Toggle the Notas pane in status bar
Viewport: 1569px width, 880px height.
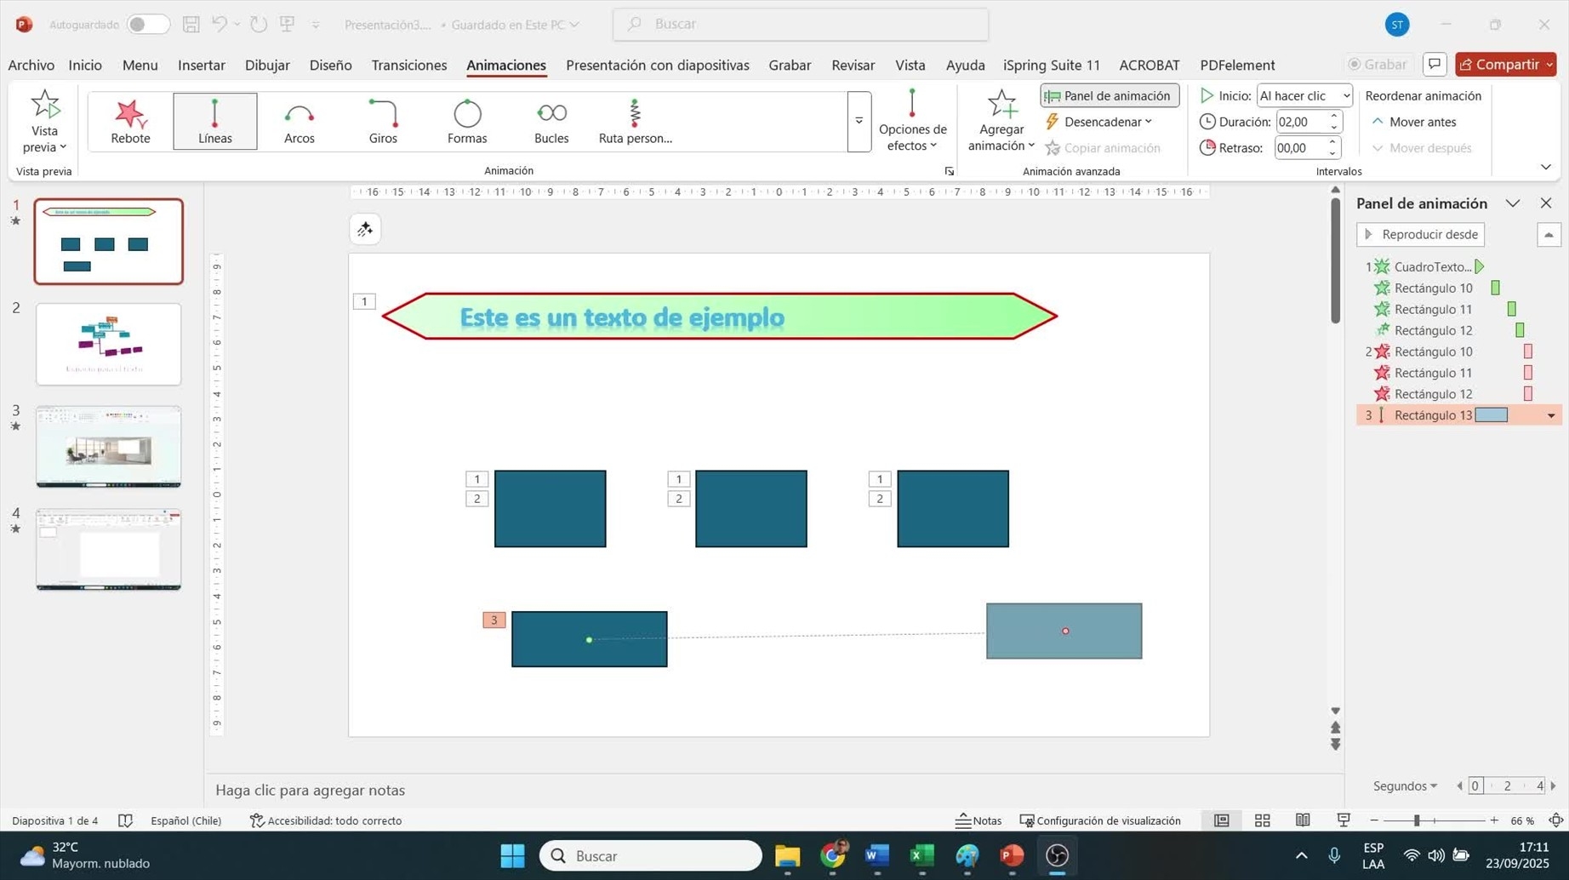pos(978,820)
